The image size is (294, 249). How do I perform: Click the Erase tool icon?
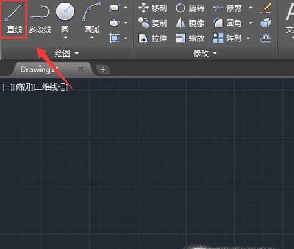pos(266,8)
